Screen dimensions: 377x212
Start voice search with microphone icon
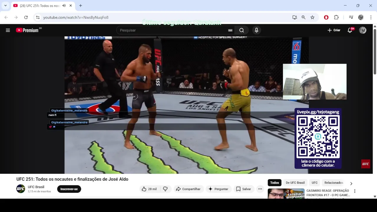pos(257,30)
